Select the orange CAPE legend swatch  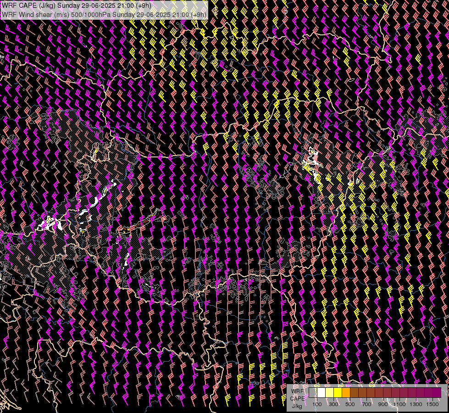346,392
